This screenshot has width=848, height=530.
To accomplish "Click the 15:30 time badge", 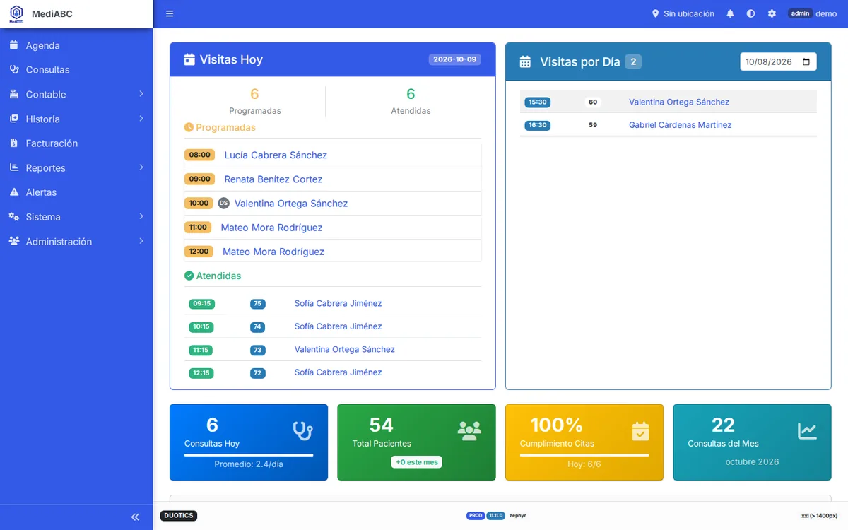I will pyautogui.click(x=538, y=102).
